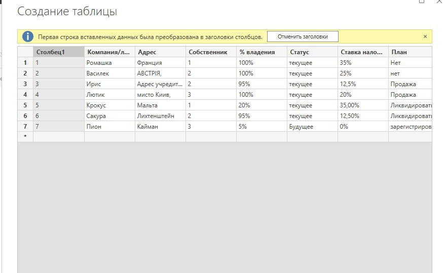
Task: Click the Отменить заголовки button
Action: (x=303, y=36)
